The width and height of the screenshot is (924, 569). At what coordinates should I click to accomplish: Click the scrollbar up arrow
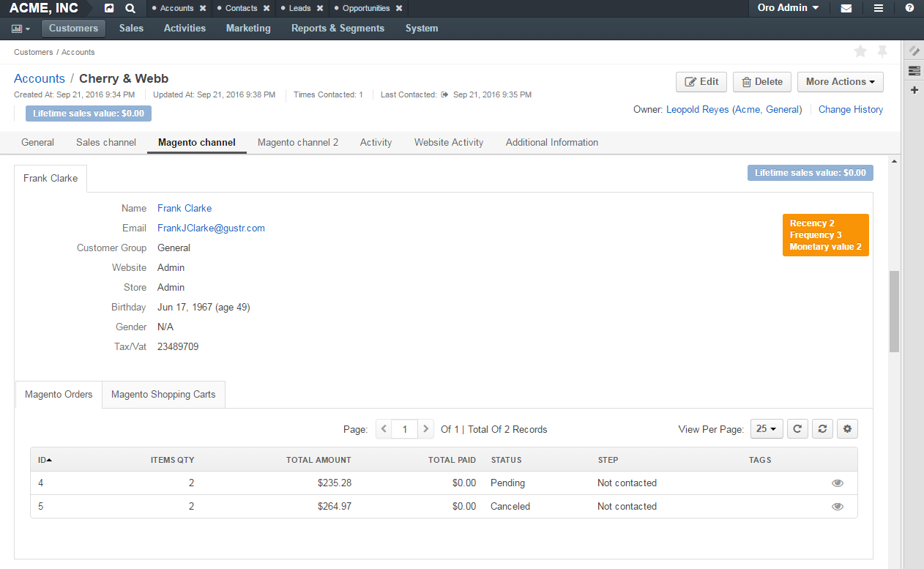[x=894, y=160]
